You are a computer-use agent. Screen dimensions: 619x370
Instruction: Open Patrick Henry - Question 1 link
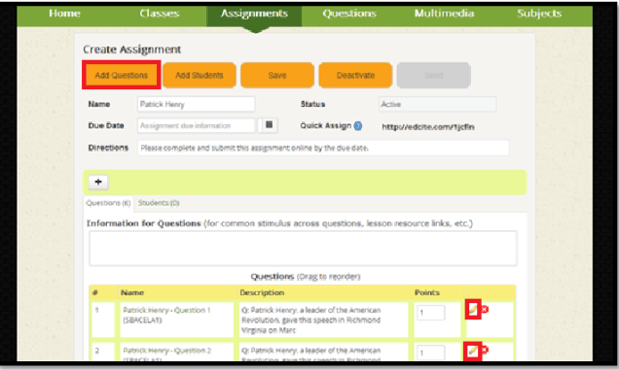[166, 311]
